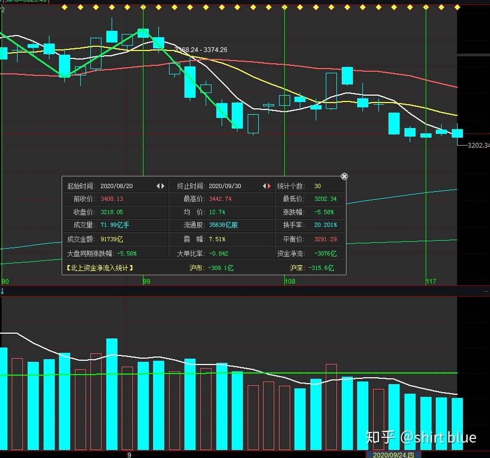Click the 3368.24 - 3374.26 gap annotation

pos(201,49)
